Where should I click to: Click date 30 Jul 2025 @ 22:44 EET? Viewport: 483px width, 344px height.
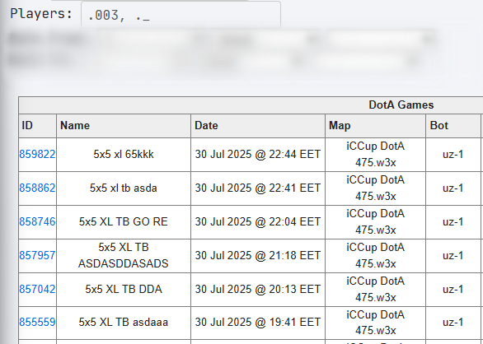click(x=258, y=154)
